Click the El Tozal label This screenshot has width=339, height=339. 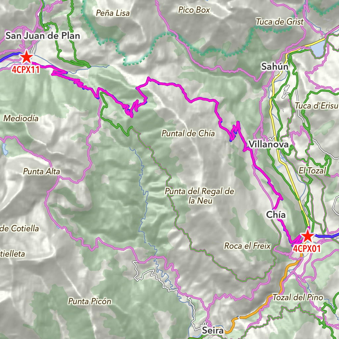tap(312, 170)
